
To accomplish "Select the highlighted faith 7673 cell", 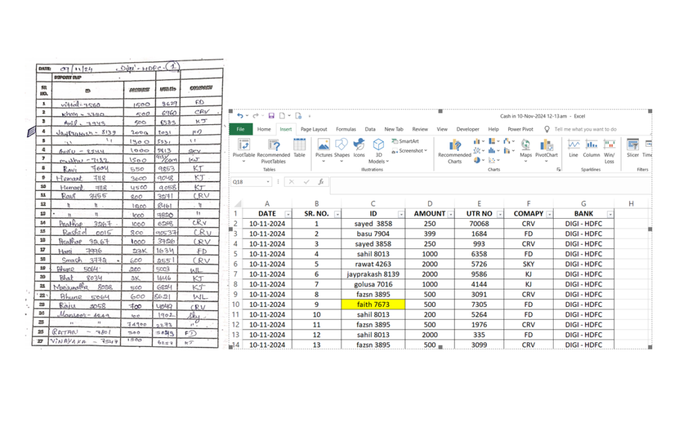I will click(x=372, y=304).
